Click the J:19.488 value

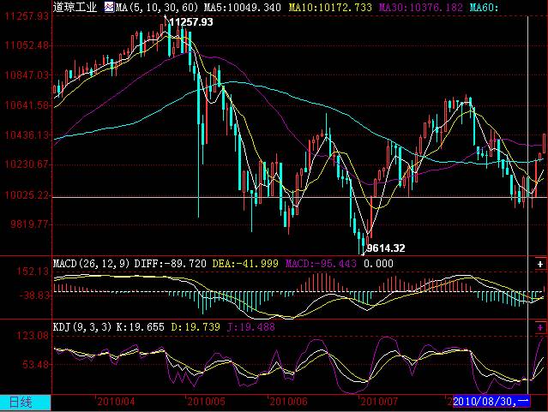click(x=251, y=327)
